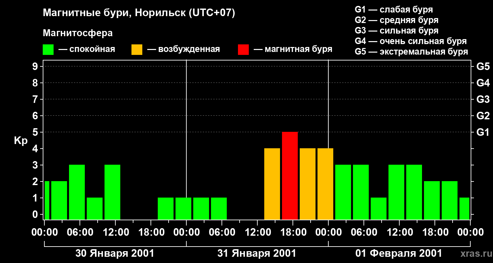This screenshot has width=493, height=263.
Task: Click the '30 Января 2001' date label
Action: [115, 253]
